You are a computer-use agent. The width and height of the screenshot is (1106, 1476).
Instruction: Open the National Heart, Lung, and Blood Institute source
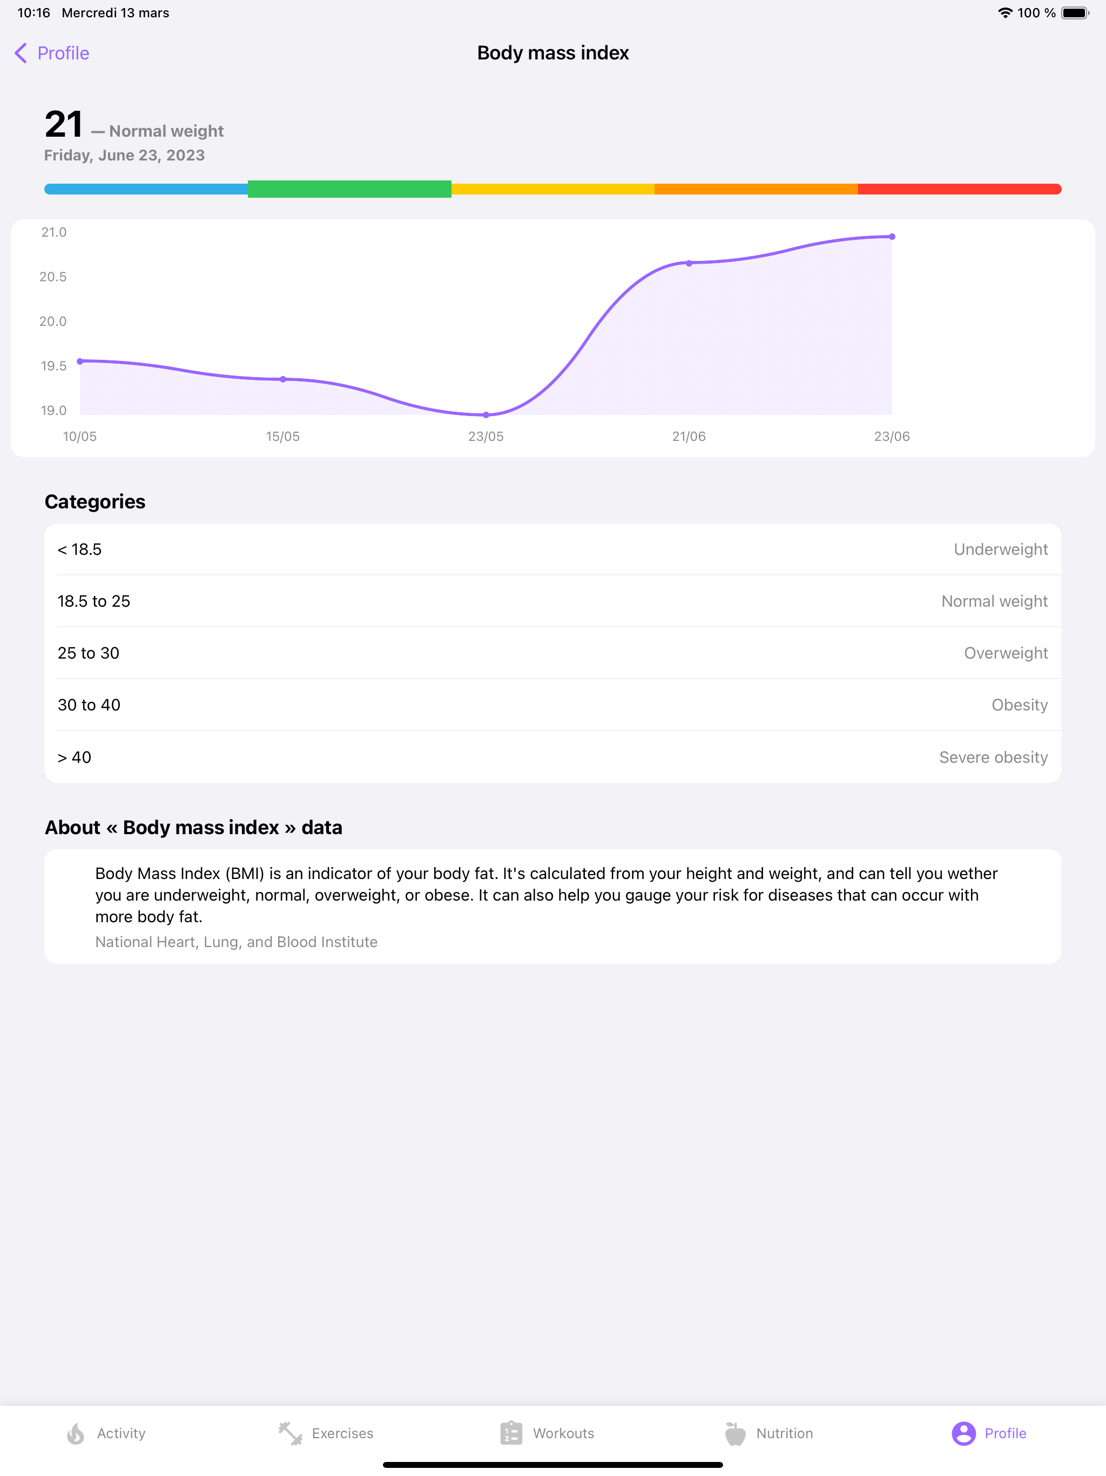click(236, 942)
